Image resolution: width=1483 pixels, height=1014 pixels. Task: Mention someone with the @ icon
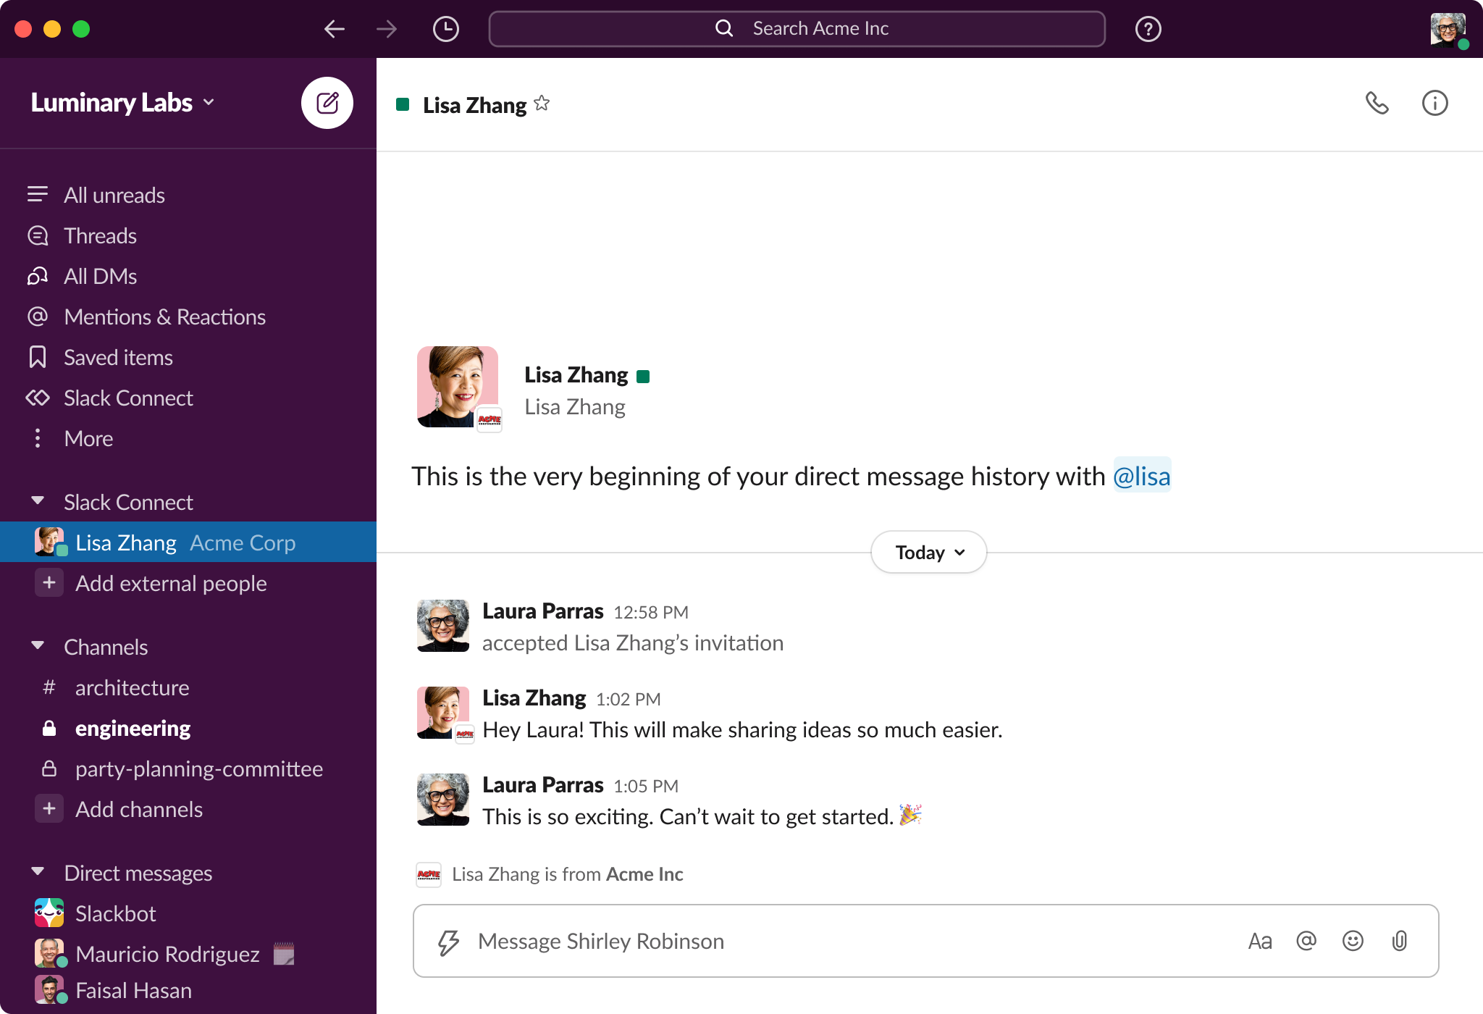click(1306, 941)
